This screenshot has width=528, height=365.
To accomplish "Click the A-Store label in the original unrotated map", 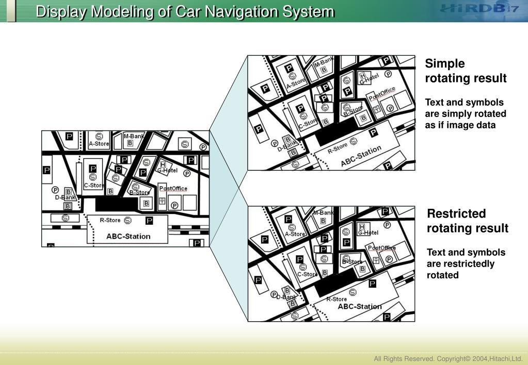I will click(x=99, y=144).
